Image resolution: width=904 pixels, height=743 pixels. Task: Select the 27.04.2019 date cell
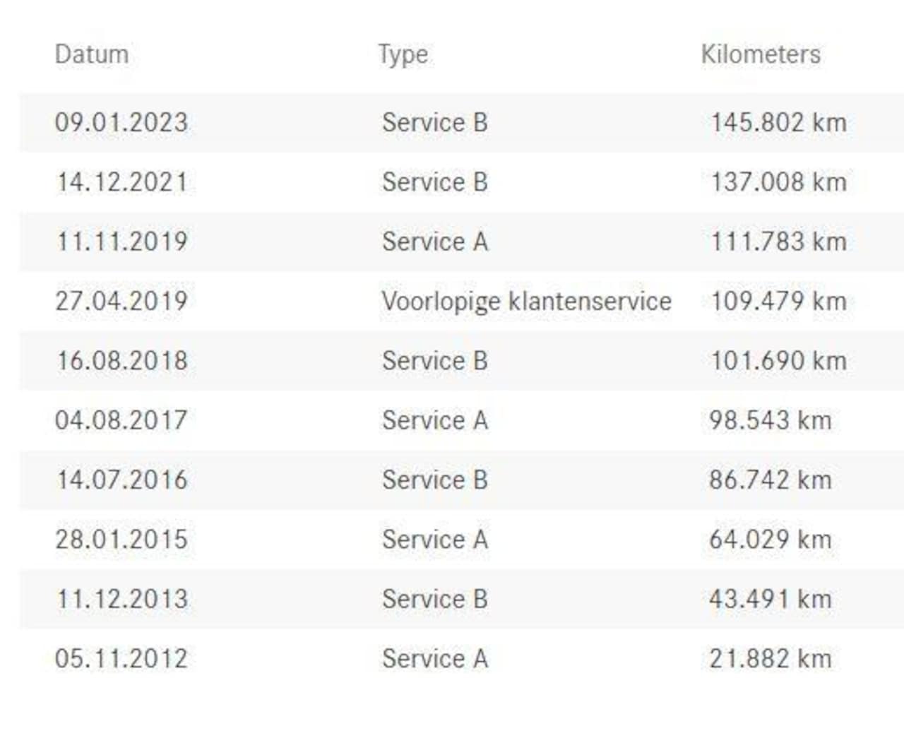(121, 301)
